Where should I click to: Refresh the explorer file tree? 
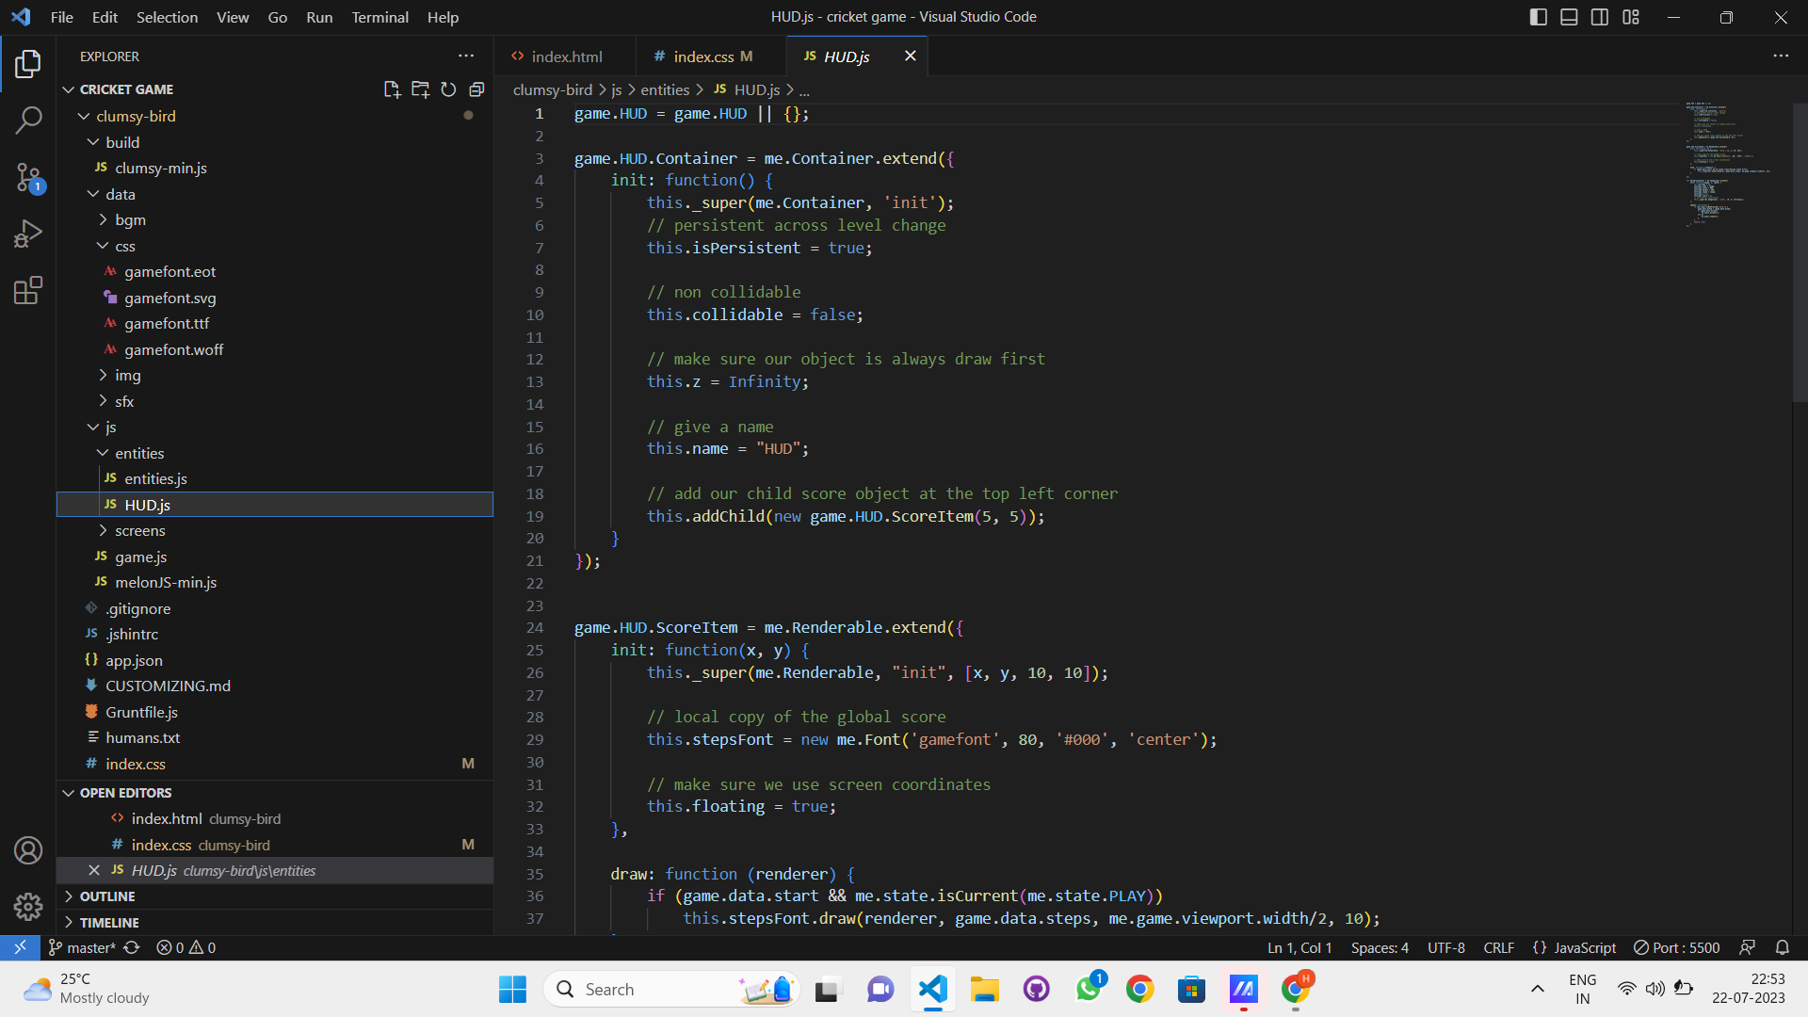point(448,89)
